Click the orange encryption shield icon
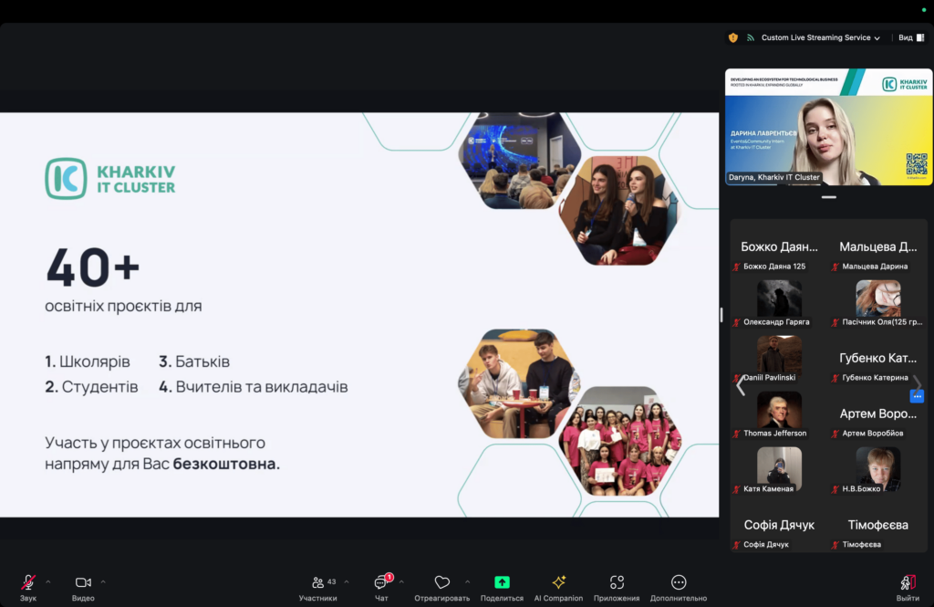The image size is (934, 607). coord(733,37)
